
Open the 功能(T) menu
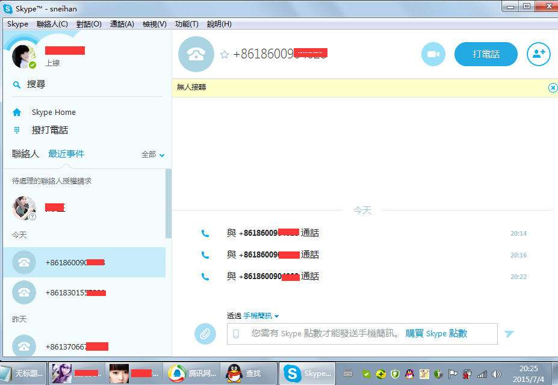187,24
